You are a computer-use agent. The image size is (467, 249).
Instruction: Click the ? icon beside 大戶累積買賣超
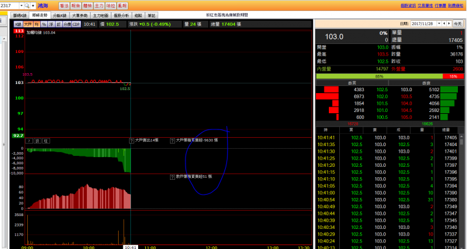click(x=172, y=141)
